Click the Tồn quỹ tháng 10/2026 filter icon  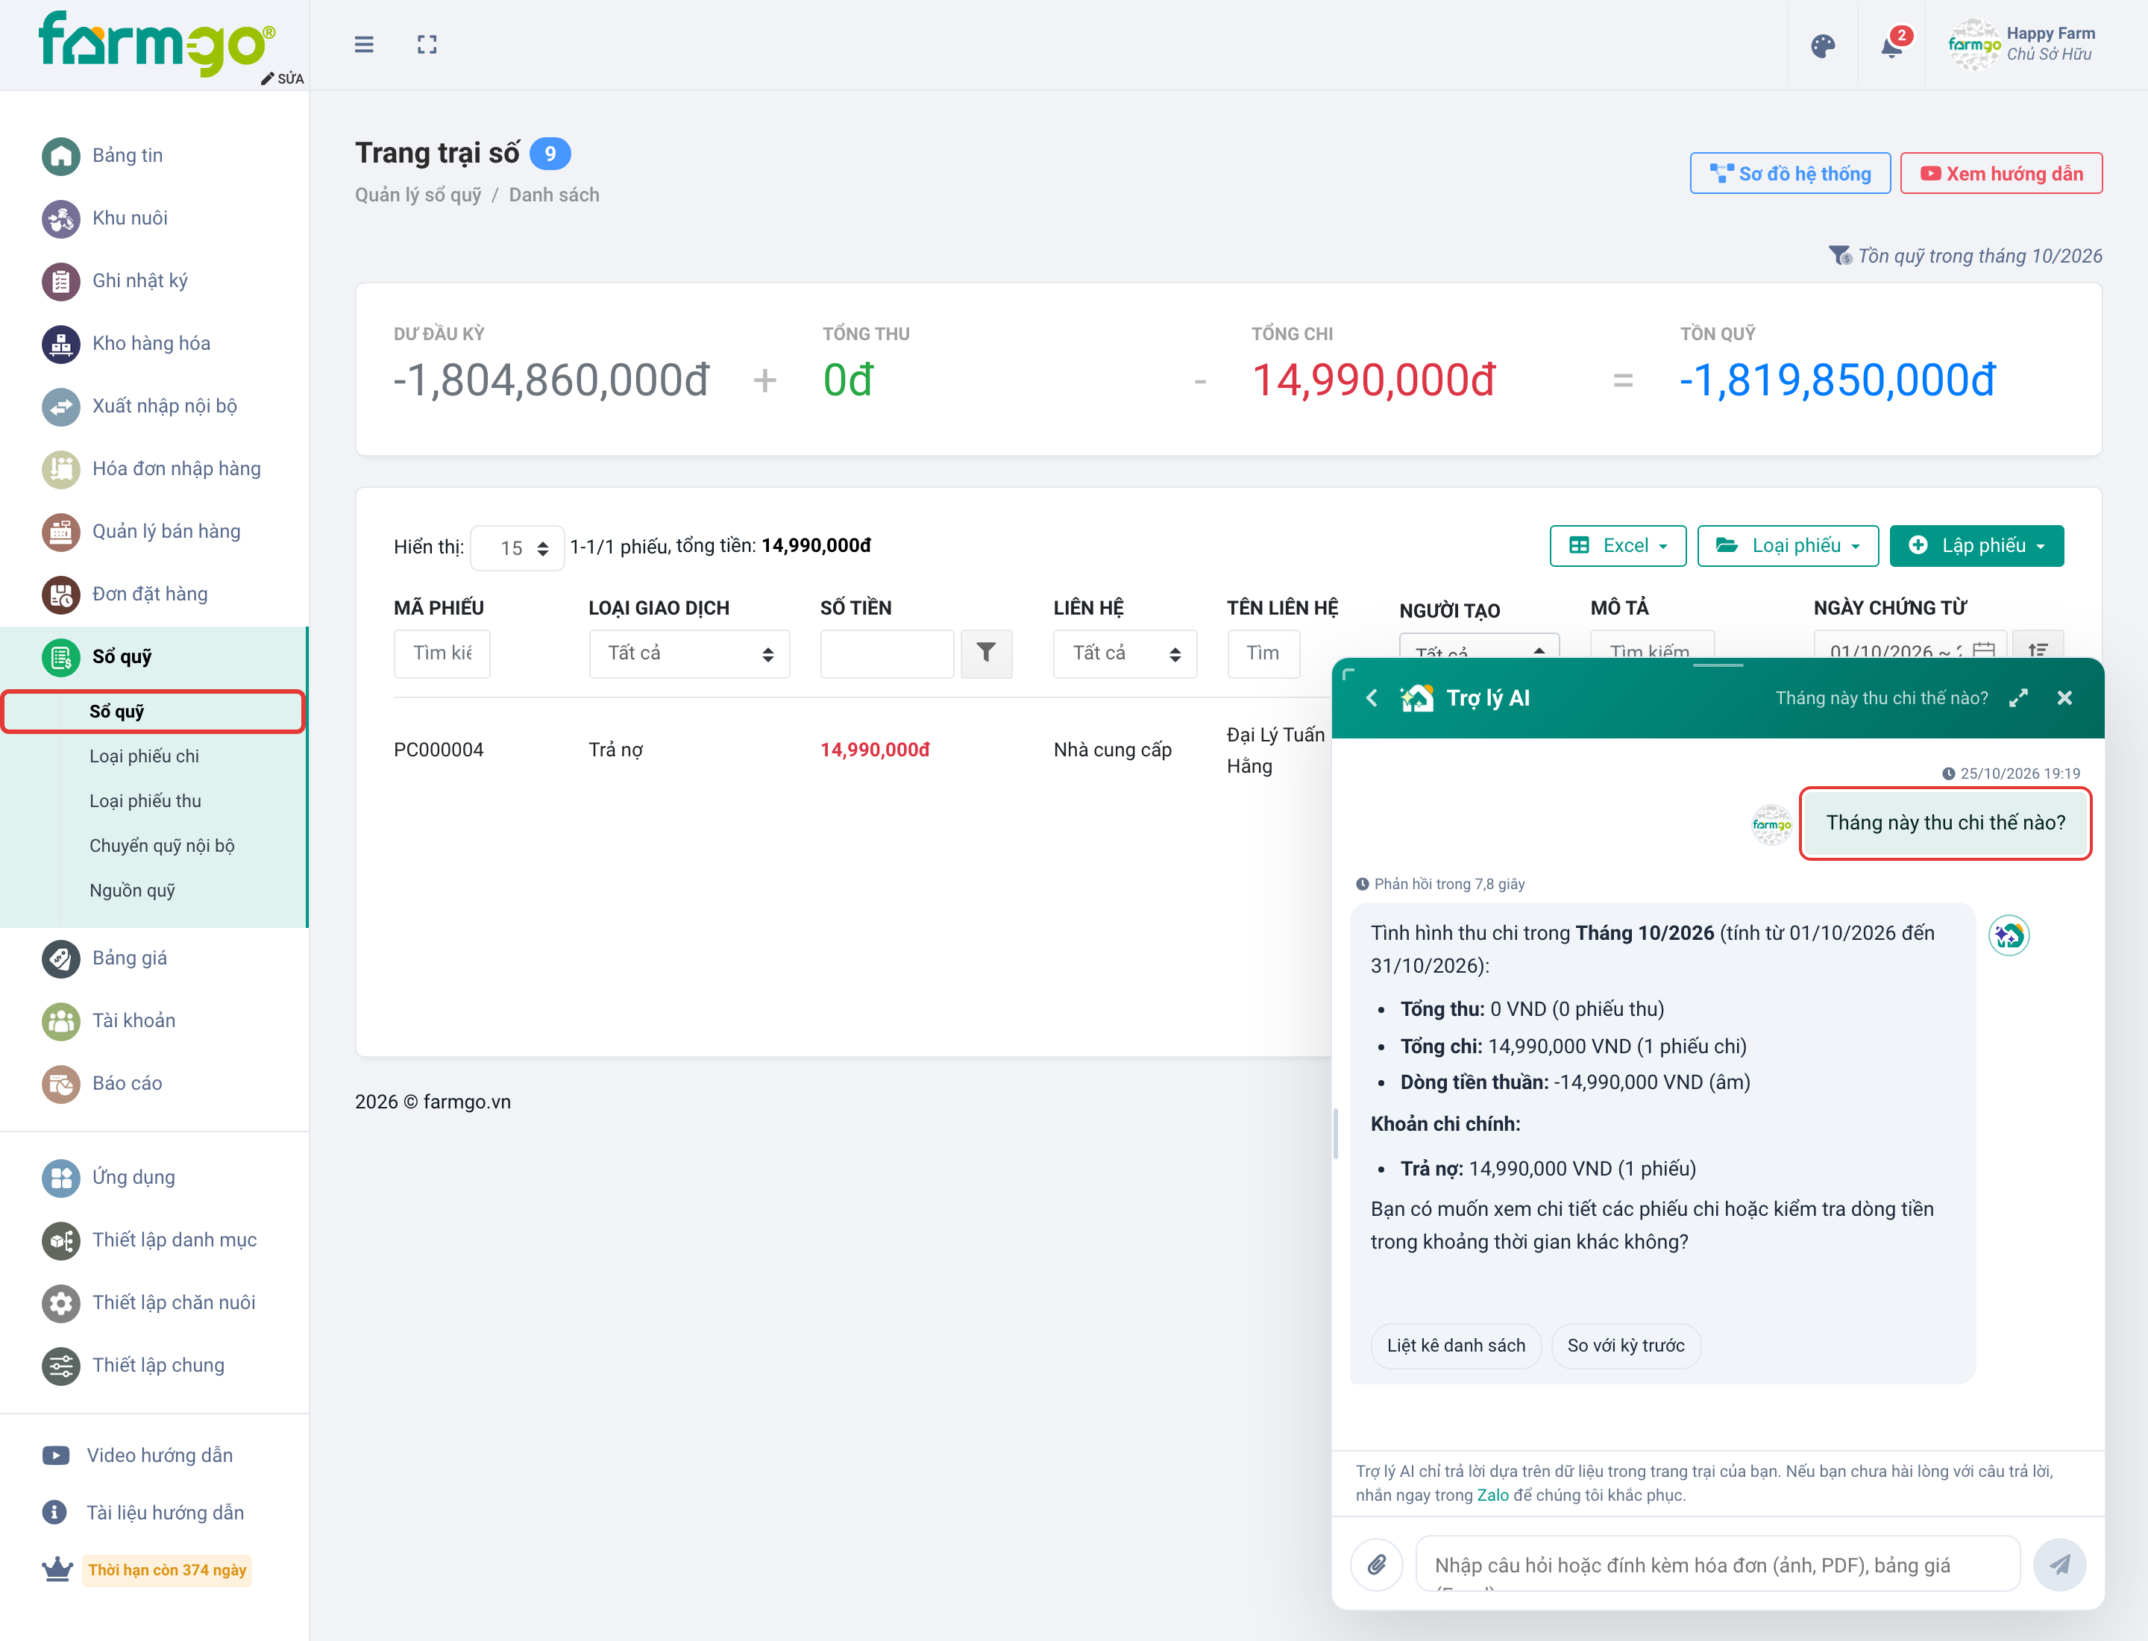pos(1839,256)
